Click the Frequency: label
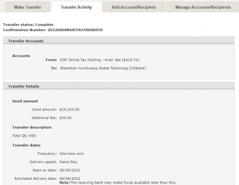The width and height of the screenshot is (239, 185). pyautogui.click(x=47, y=153)
